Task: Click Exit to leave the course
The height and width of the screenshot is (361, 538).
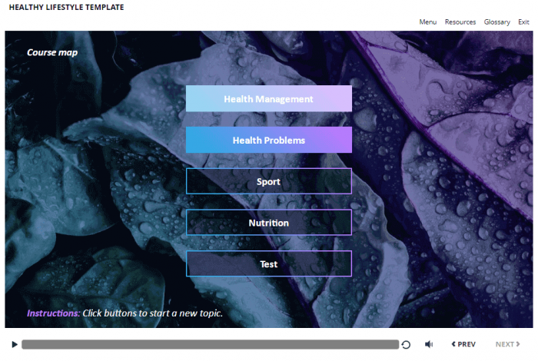Action: pyautogui.click(x=523, y=22)
